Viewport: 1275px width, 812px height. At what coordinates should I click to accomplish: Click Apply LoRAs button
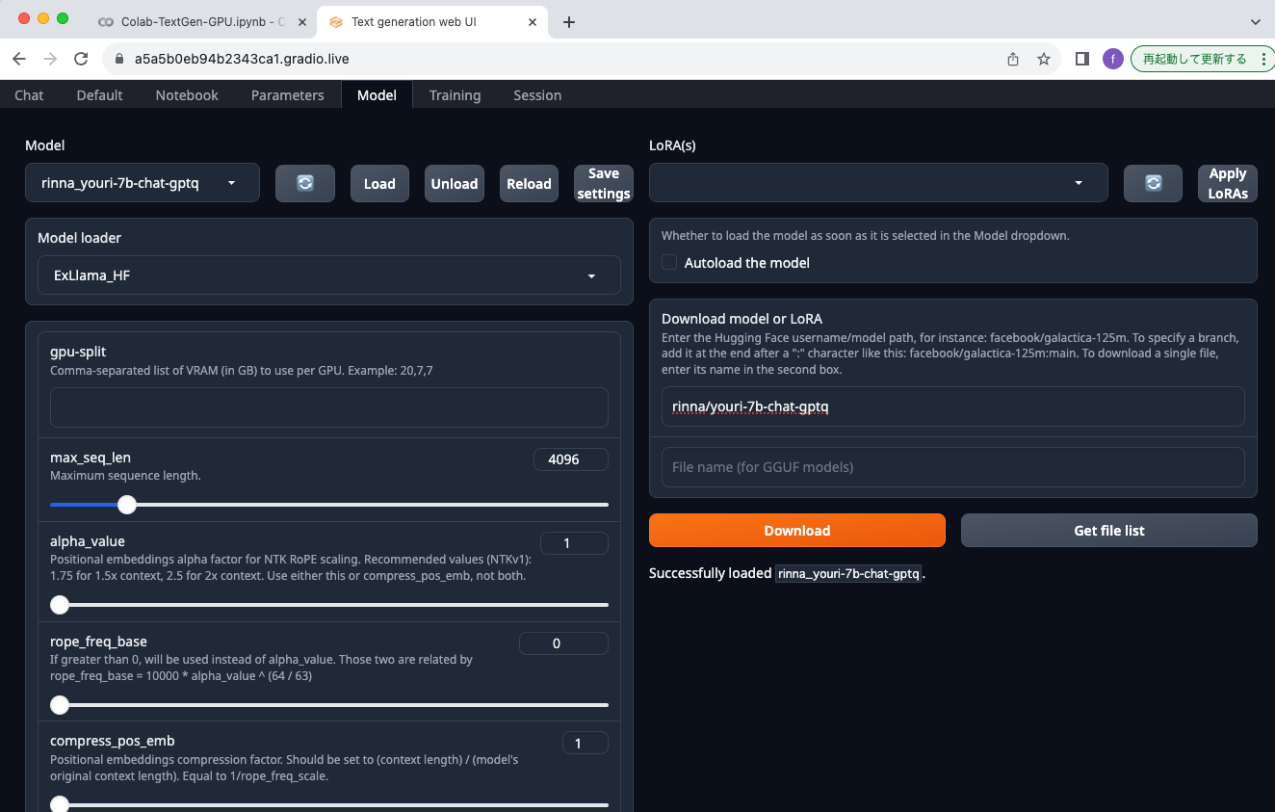click(x=1228, y=183)
